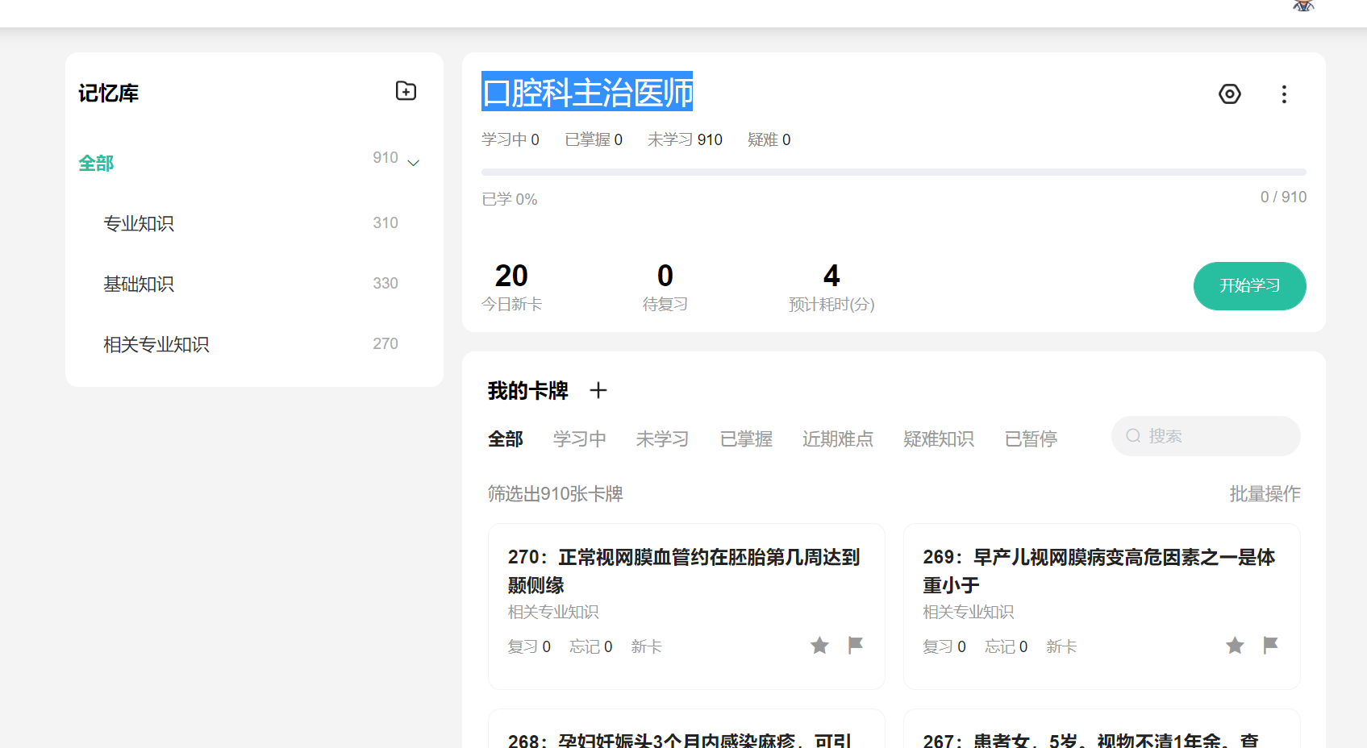
Task: Click the count 330 beside 基础知识
Action: click(x=386, y=284)
